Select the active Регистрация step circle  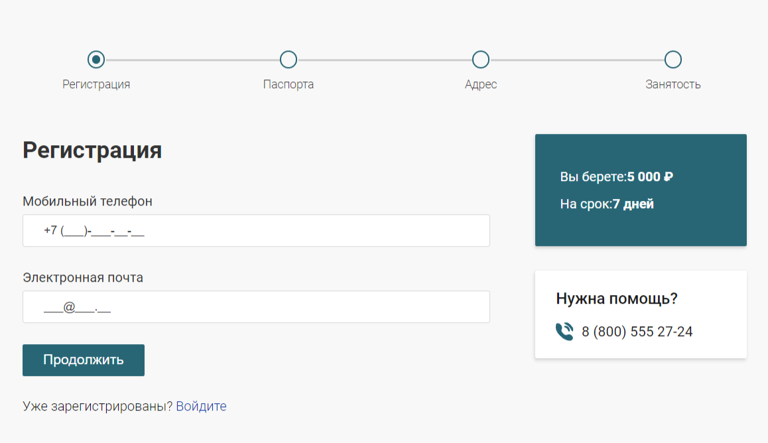pos(96,60)
